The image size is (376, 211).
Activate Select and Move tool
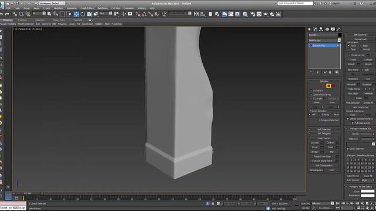(76, 14)
